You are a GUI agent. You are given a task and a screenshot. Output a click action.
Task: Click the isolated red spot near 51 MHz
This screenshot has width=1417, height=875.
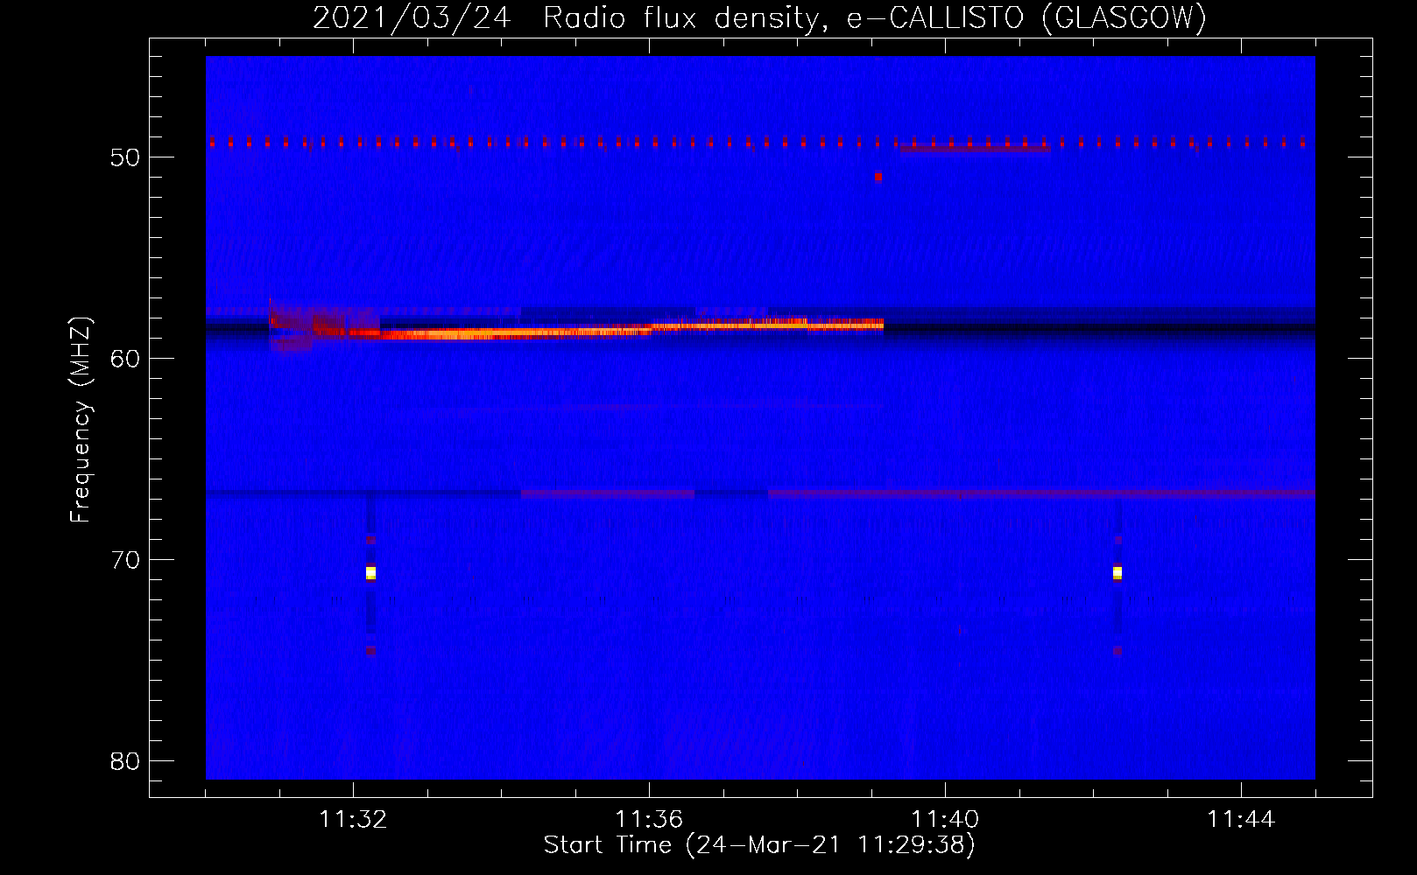[878, 176]
